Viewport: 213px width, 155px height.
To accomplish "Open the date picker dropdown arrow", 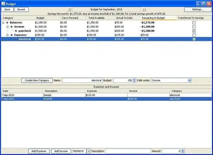I will pyautogui.click(x=89, y=151).
